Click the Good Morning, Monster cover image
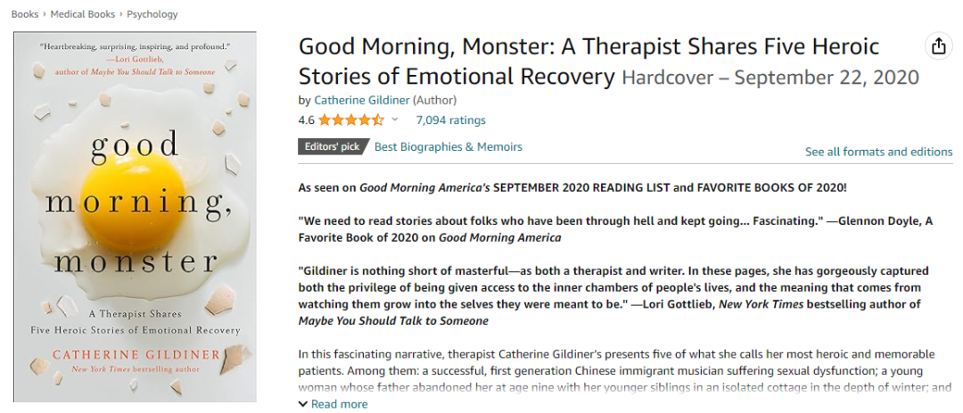The image size is (963, 413). 135,217
